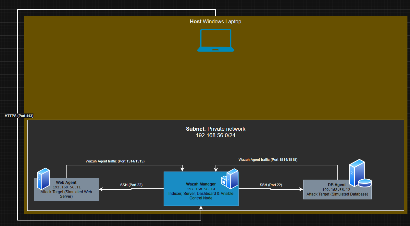Click the Wazuh Agent traffic label above Web Agent
The width and height of the screenshot is (410, 226).
[115, 161]
